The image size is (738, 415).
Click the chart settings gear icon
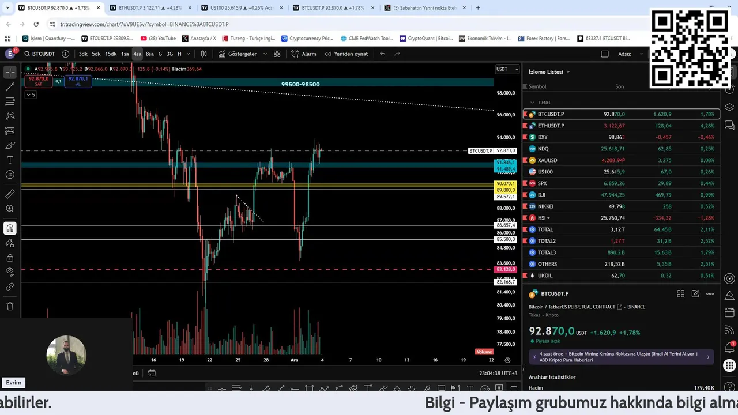(x=507, y=360)
